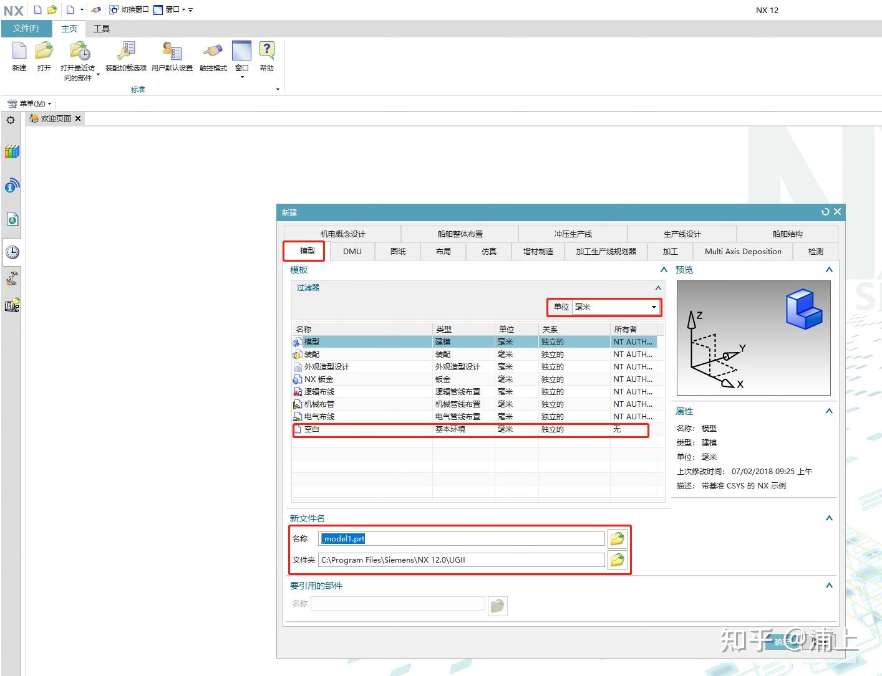This screenshot has height=676, width=882.
Task: Open the reuse library books icon in sidebar
Action: click(12, 151)
